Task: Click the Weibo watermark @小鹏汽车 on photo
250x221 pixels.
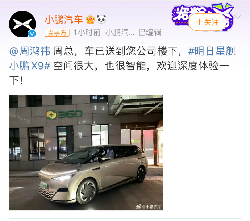Action: [149, 207]
